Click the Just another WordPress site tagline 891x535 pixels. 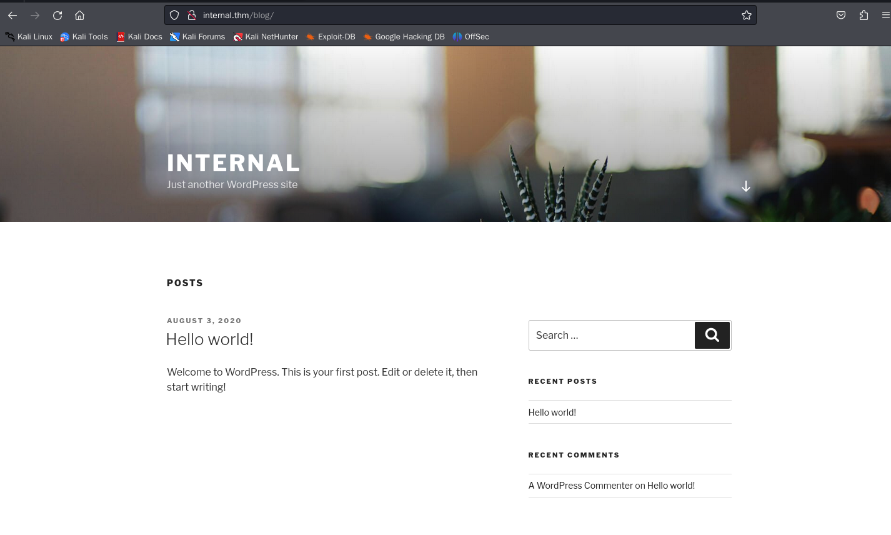tap(232, 185)
